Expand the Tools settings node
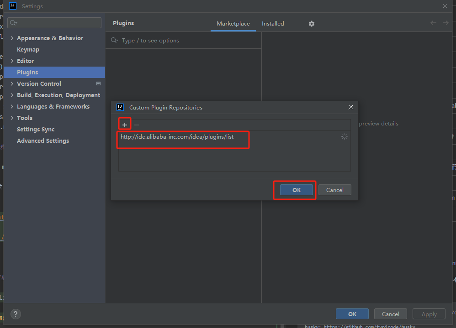The image size is (456, 328). coord(12,118)
